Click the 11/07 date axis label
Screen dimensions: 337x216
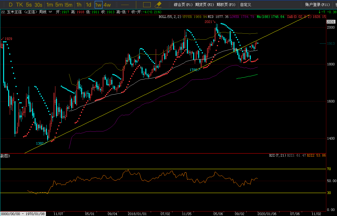tap(58, 214)
